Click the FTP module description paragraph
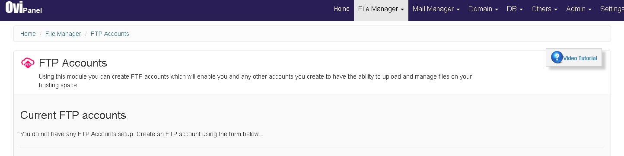 (255, 81)
